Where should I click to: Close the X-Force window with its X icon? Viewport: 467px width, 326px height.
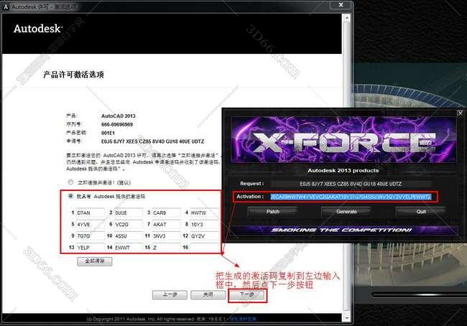tap(460, 113)
